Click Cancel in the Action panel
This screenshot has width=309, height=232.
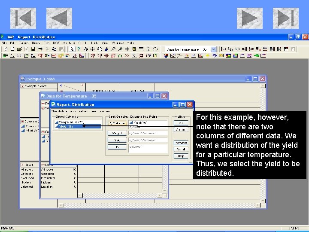[181, 130]
